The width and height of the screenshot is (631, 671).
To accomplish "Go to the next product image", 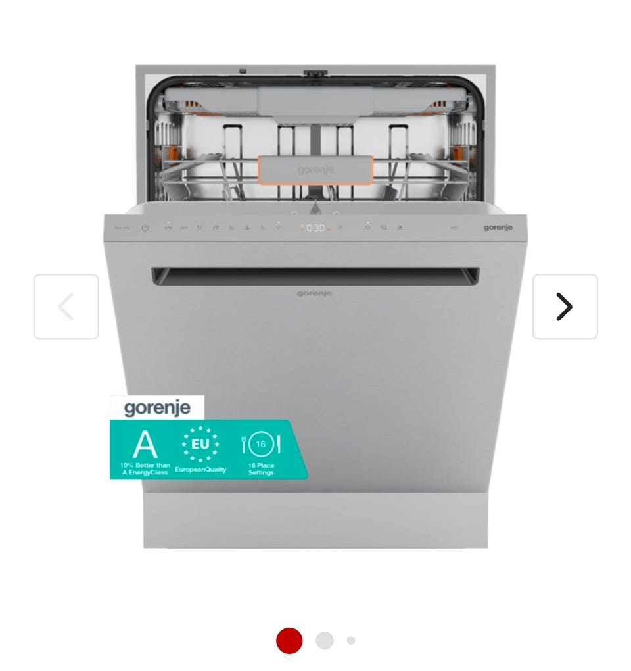I will (x=565, y=307).
